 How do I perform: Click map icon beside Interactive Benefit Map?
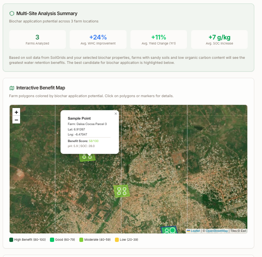tap(12, 88)
